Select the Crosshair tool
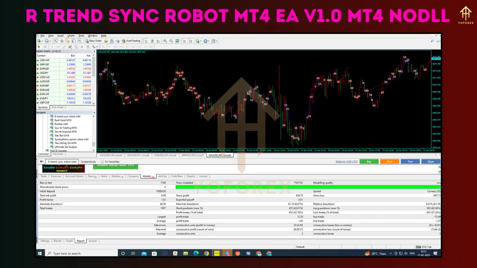 coord(45,47)
